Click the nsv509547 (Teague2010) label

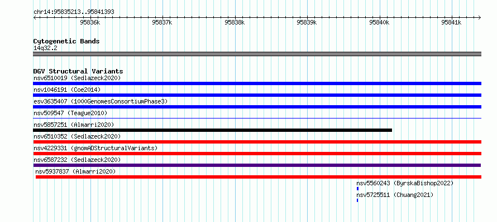(x=70, y=113)
